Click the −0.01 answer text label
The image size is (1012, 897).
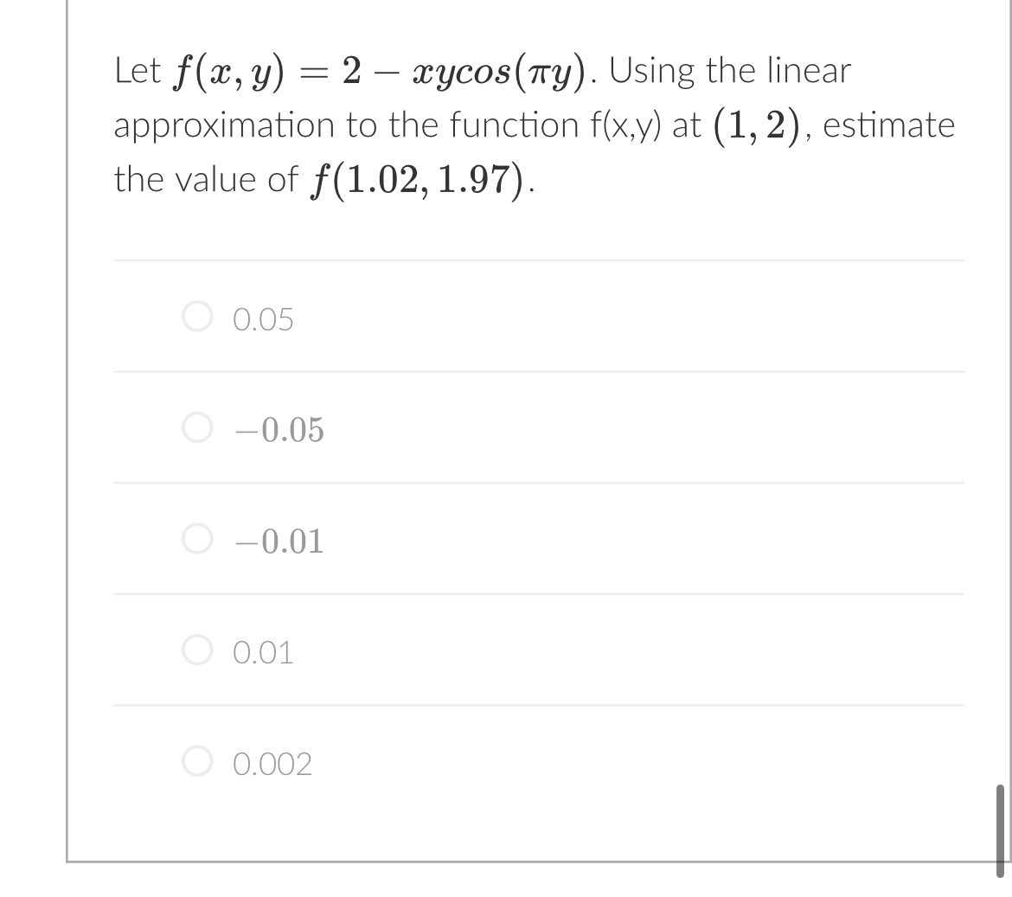coord(277,541)
